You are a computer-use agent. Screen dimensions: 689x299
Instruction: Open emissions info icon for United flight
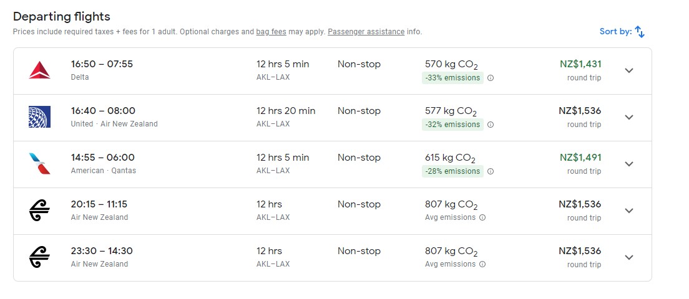coord(491,125)
